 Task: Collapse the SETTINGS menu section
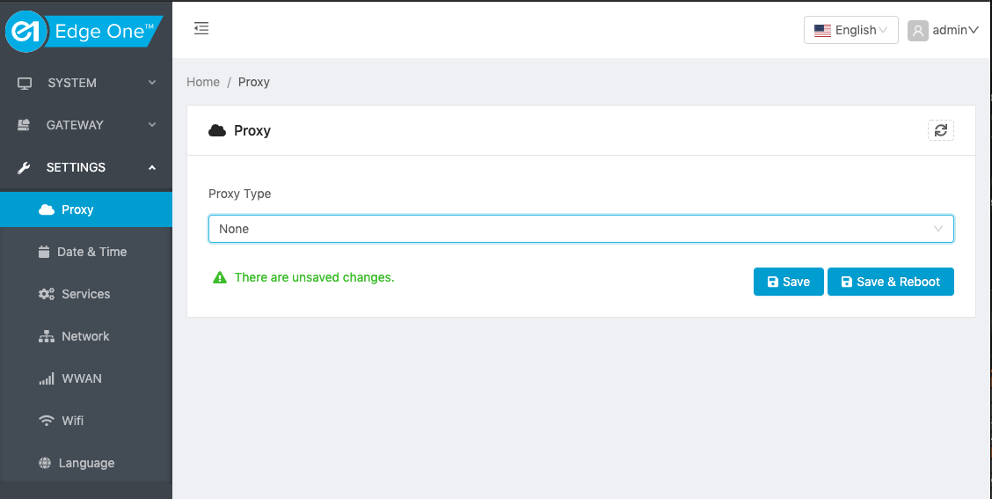point(86,167)
